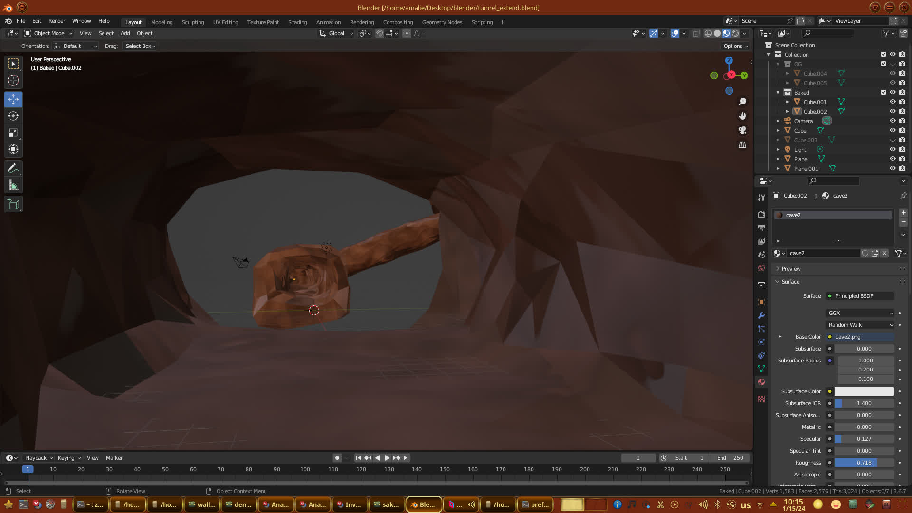912x513 pixels.
Task: Choose the Add Cube tool
Action: (13, 205)
